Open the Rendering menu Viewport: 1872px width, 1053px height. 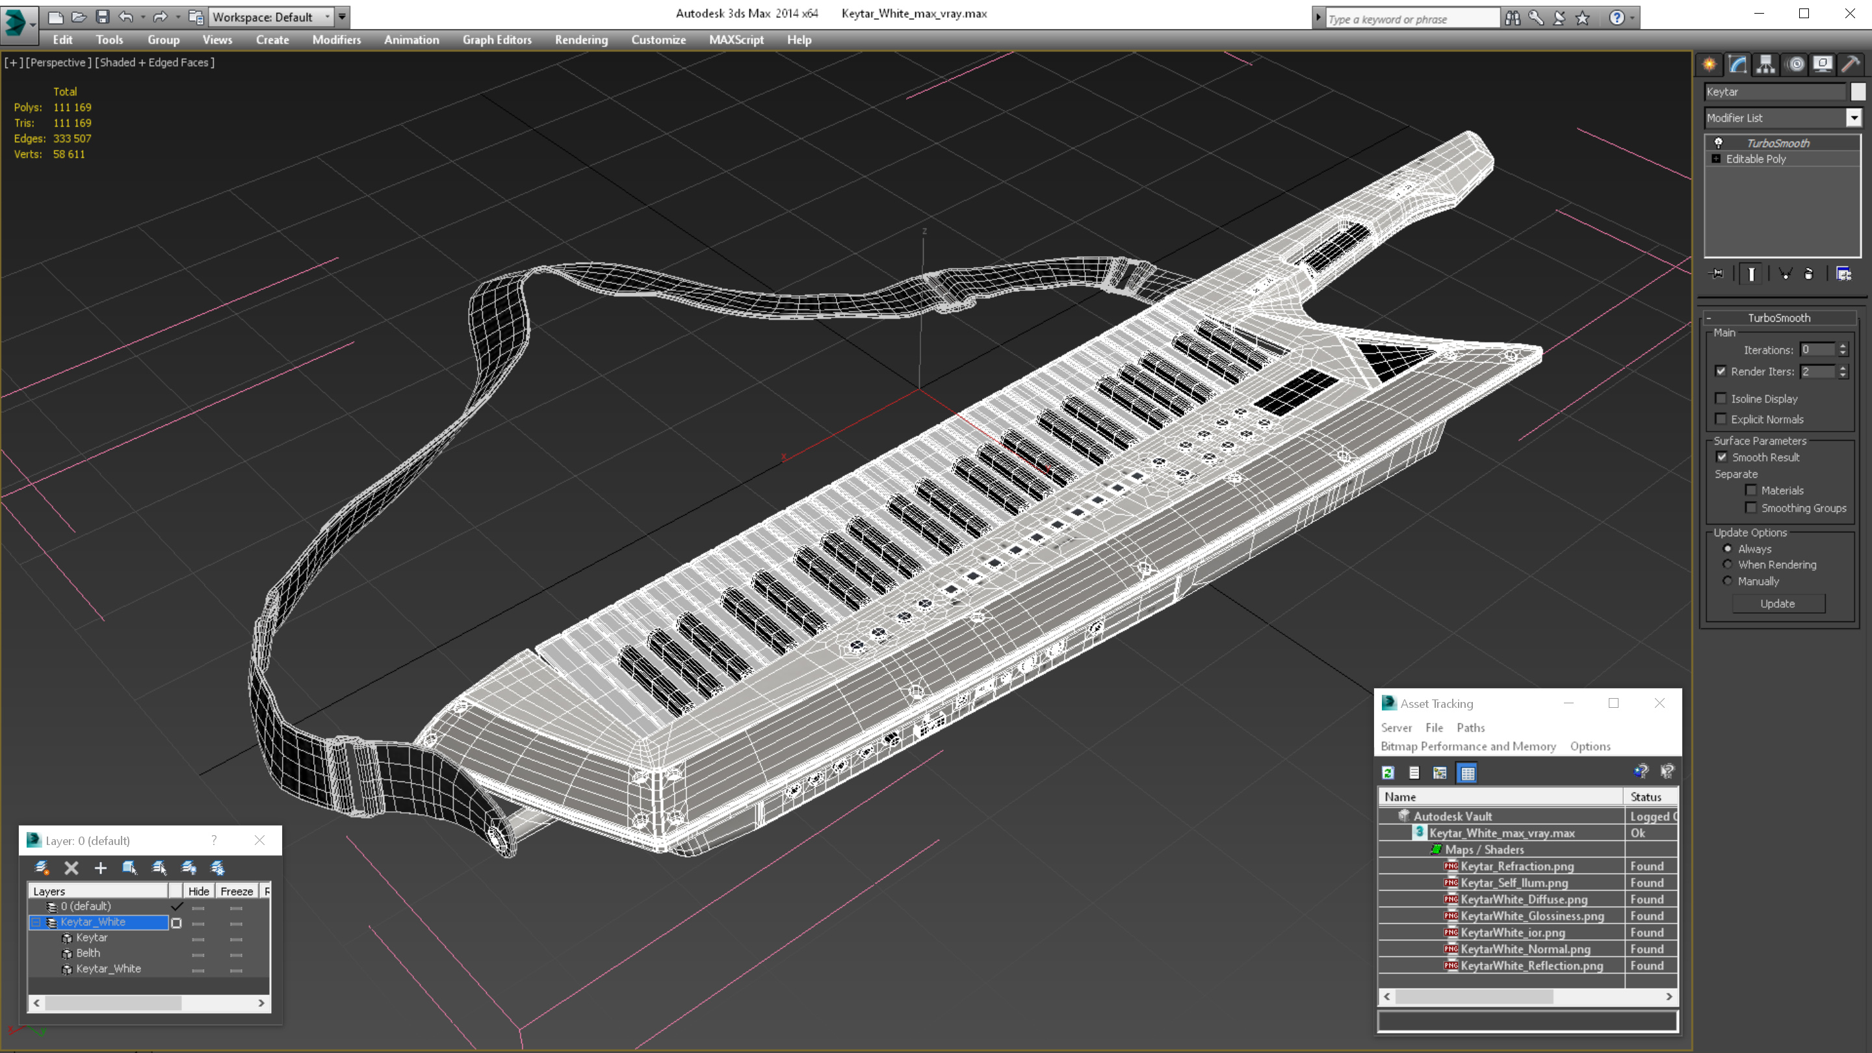pos(580,40)
